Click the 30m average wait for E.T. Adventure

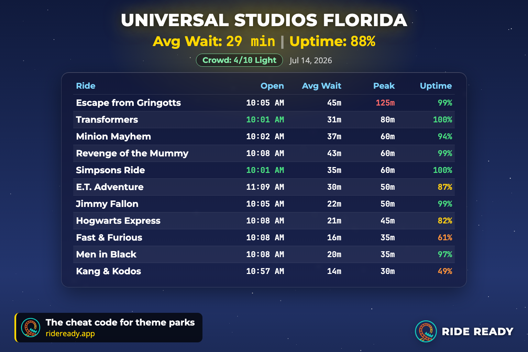[334, 187]
